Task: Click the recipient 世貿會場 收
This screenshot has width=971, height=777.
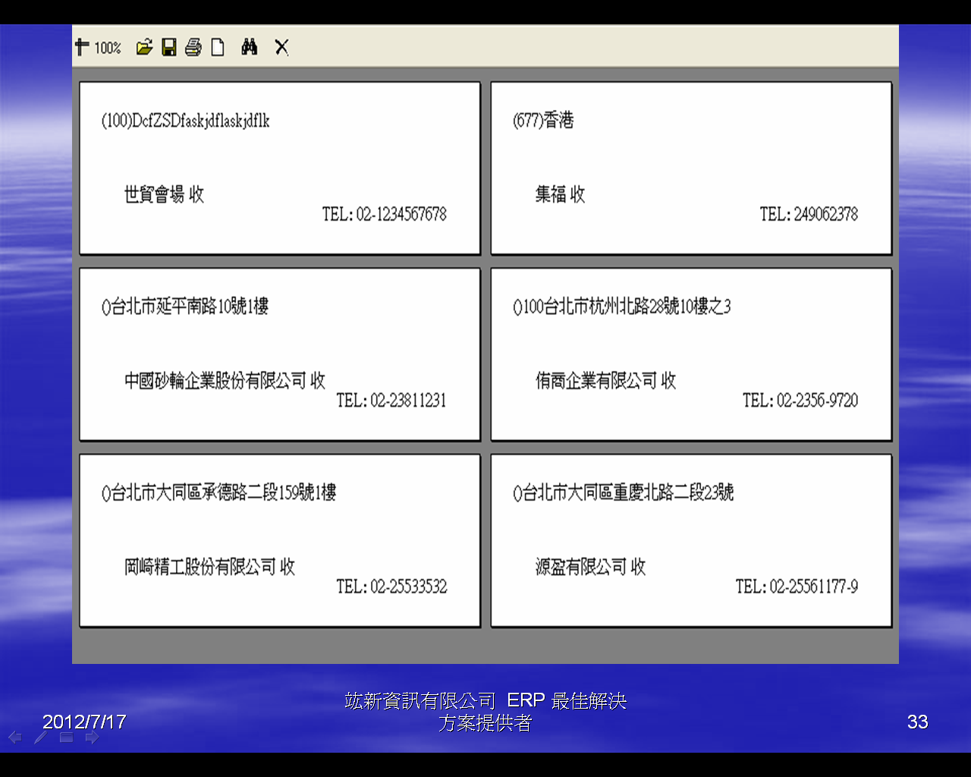Action: pyautogui.click(x=164, y=194)
